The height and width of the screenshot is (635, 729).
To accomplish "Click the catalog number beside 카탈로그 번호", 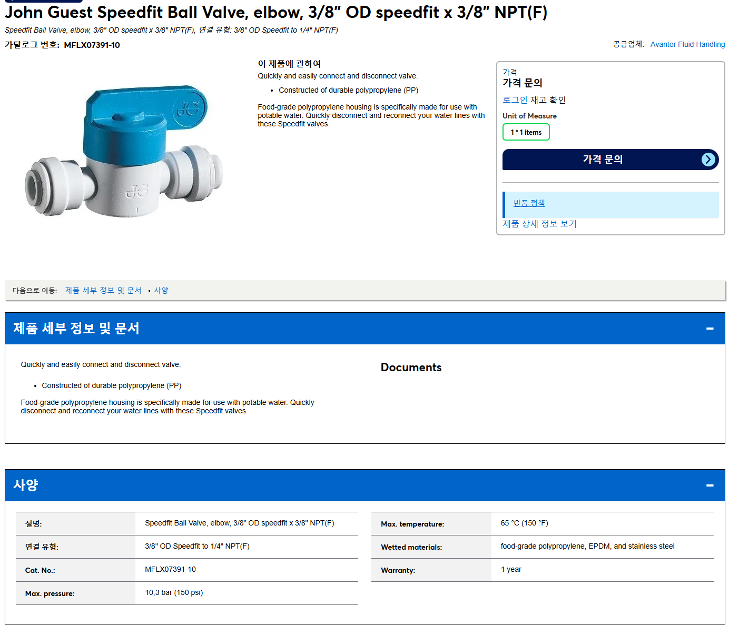I will 92,45.
